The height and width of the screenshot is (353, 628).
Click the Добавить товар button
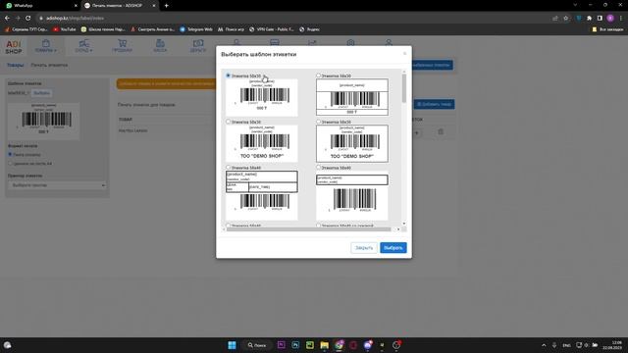click(434, 104)
